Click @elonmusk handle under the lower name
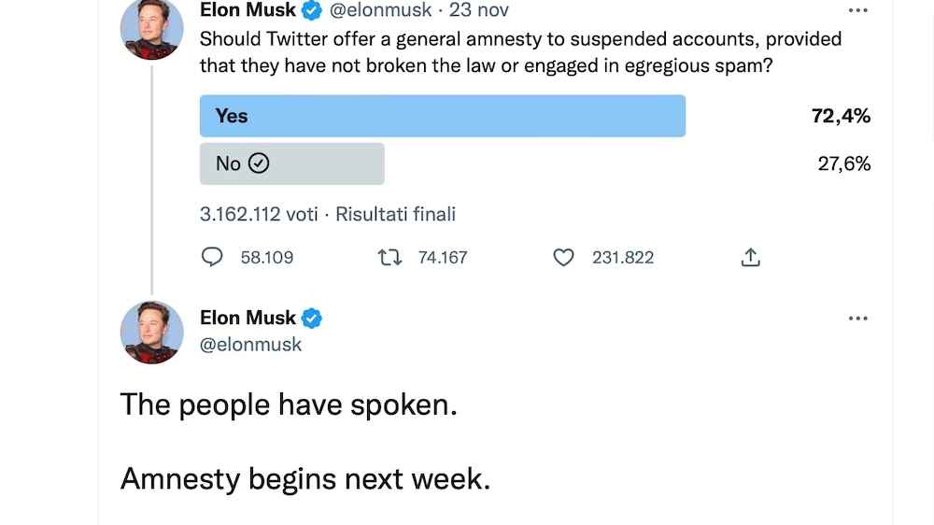The width and height of the screenshot is (934, 525). click(250, 345)
